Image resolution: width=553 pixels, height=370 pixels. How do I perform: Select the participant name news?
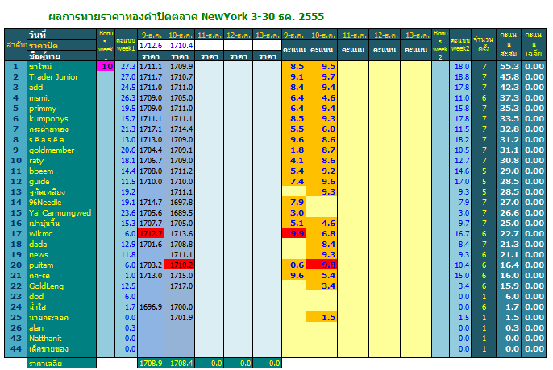pos(39,254)
